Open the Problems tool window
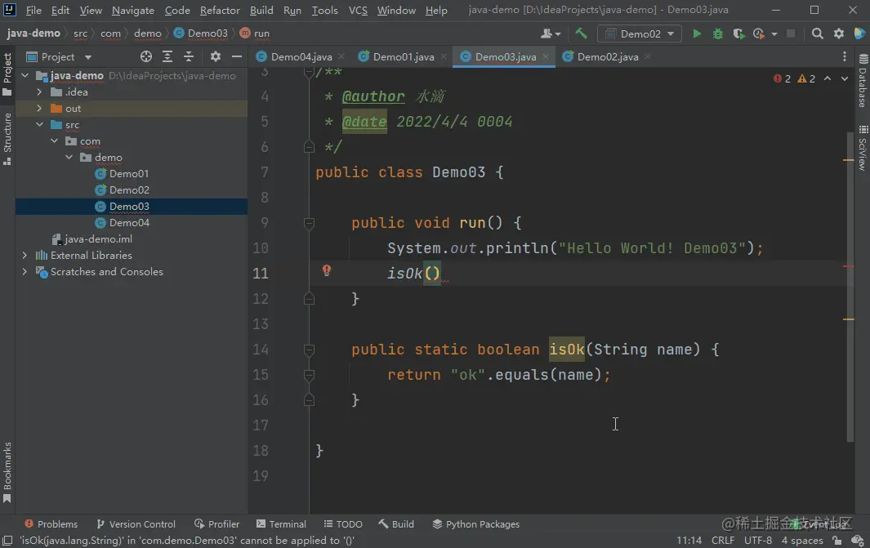 tap(51, 524)
